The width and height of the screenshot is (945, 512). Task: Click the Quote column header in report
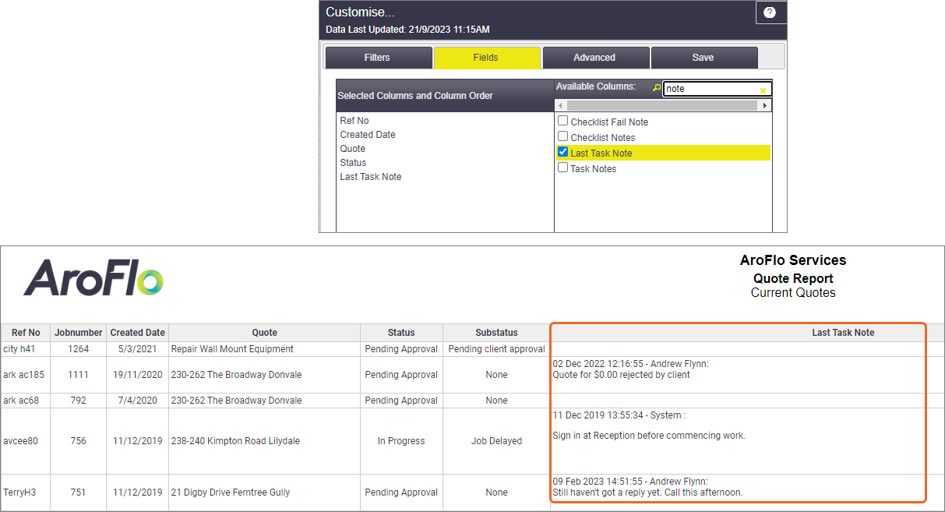click(265, 333)
